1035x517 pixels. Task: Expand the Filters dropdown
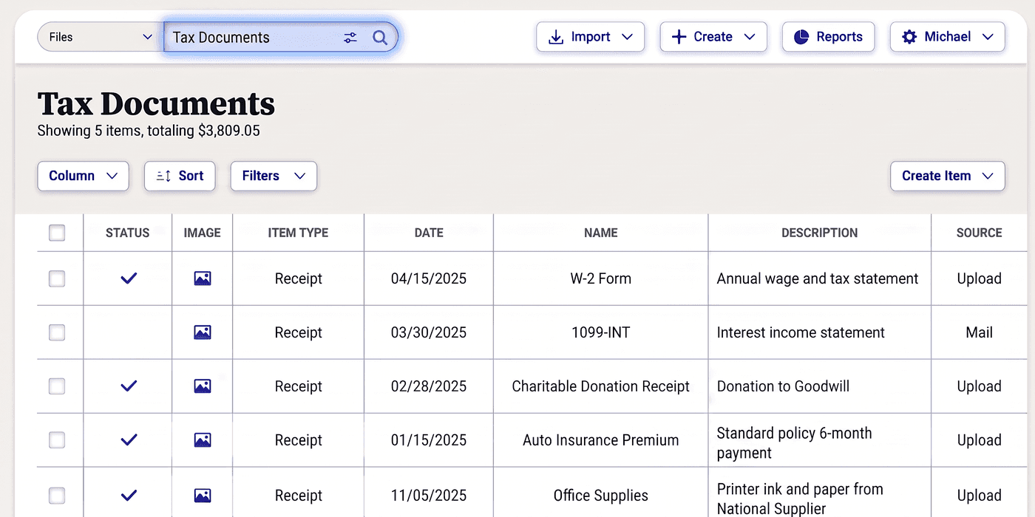(274, 176)
